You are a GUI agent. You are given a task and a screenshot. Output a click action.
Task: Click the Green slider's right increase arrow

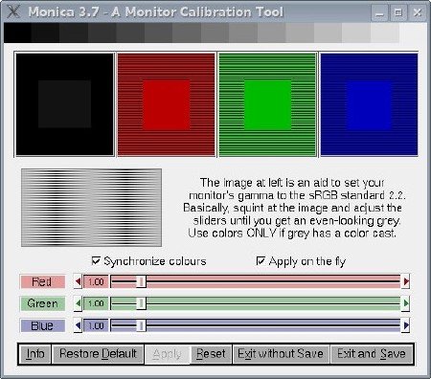[x=405, y=303]
